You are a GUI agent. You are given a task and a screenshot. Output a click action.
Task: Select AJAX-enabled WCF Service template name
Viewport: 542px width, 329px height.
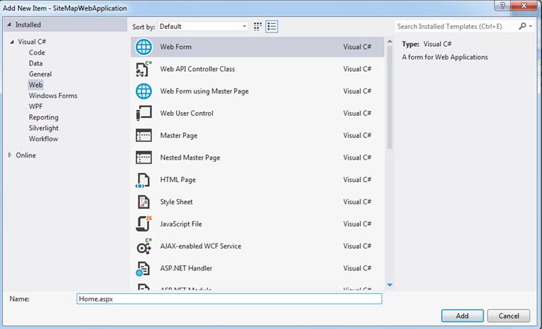coord(201,246)
